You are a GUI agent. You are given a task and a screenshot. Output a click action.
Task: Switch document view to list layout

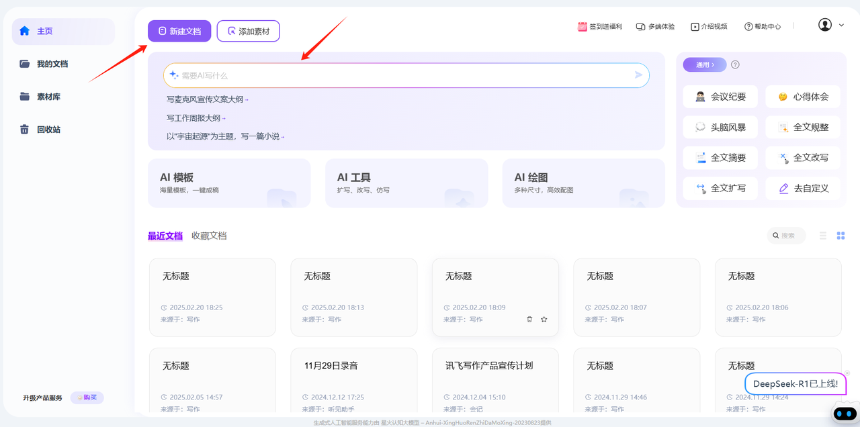pos(823,236)
